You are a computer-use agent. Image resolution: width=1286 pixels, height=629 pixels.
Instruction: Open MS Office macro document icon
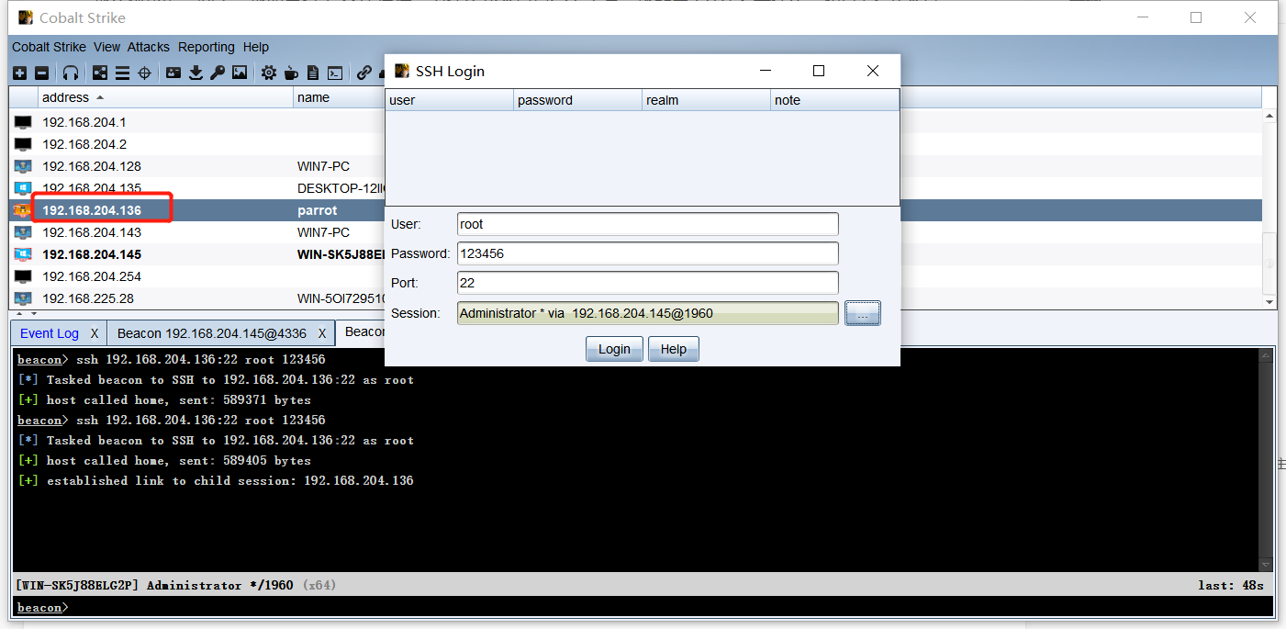pyautogui.click(x=313, y=73)
